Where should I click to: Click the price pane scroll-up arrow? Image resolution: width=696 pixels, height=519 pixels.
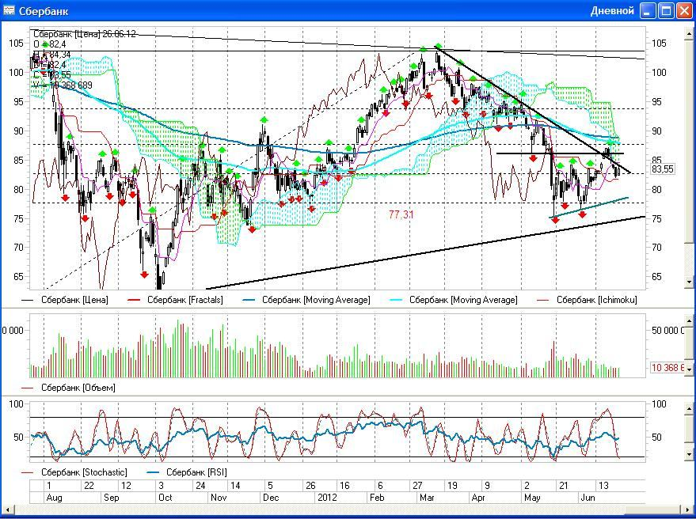[690, 35]
